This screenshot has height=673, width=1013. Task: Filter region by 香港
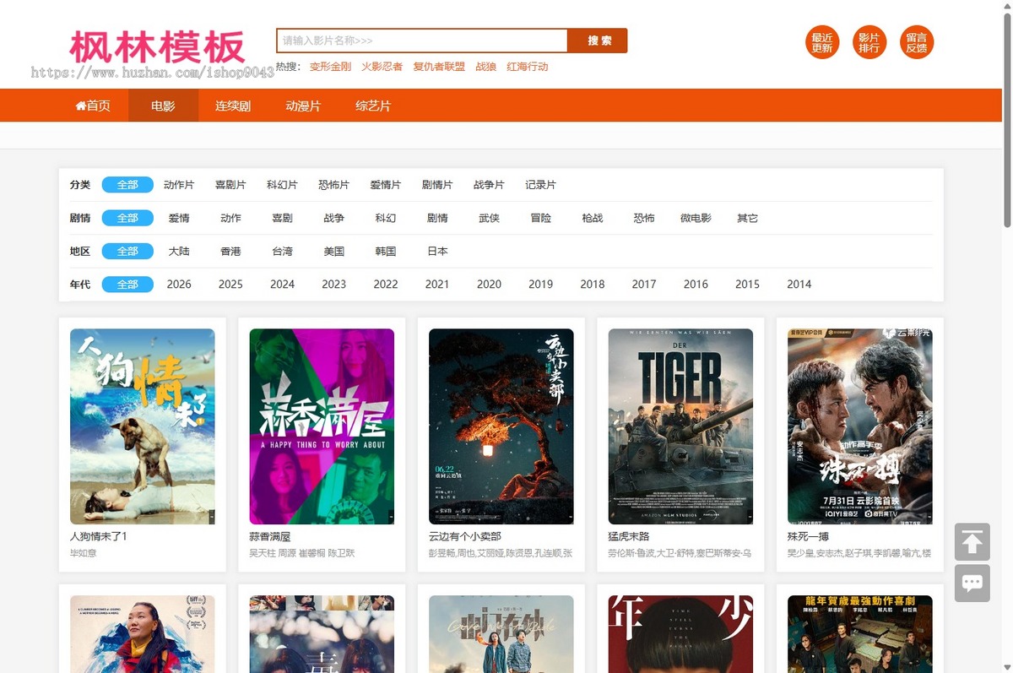pos(230,251)
